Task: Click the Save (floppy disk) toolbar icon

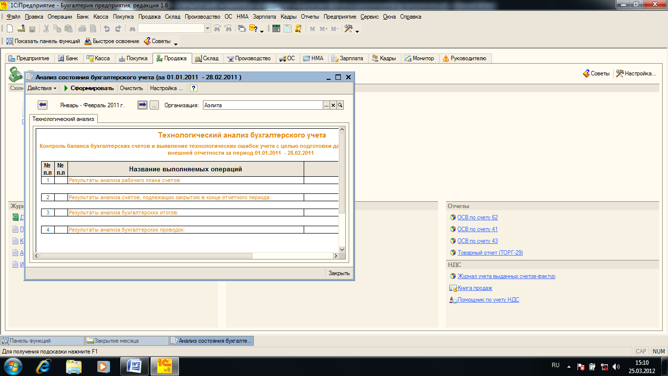Action: click(x=32, y=29)
